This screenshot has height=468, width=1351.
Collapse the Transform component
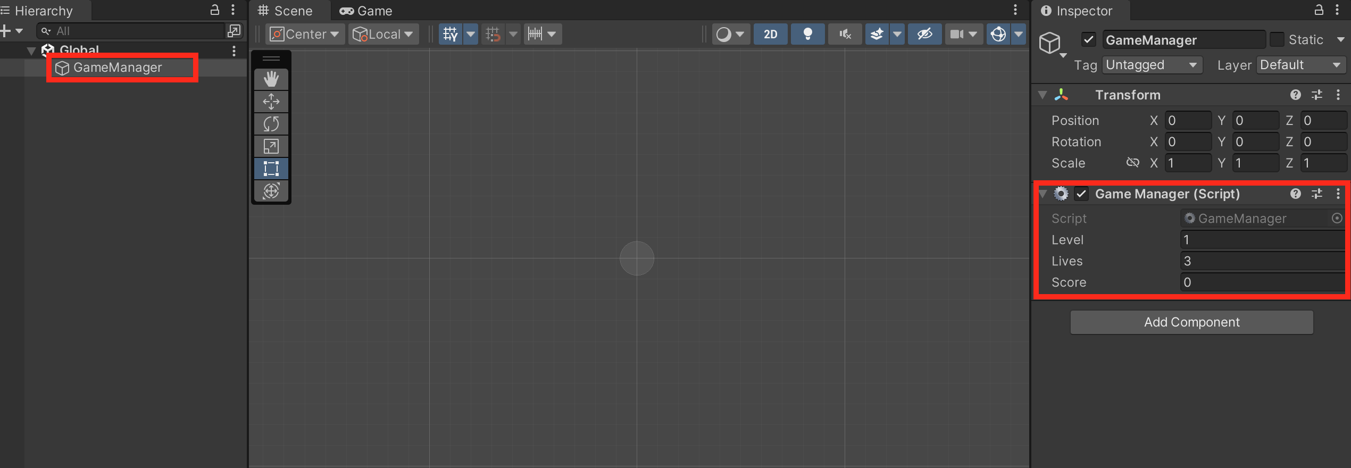coord(1043,95)
